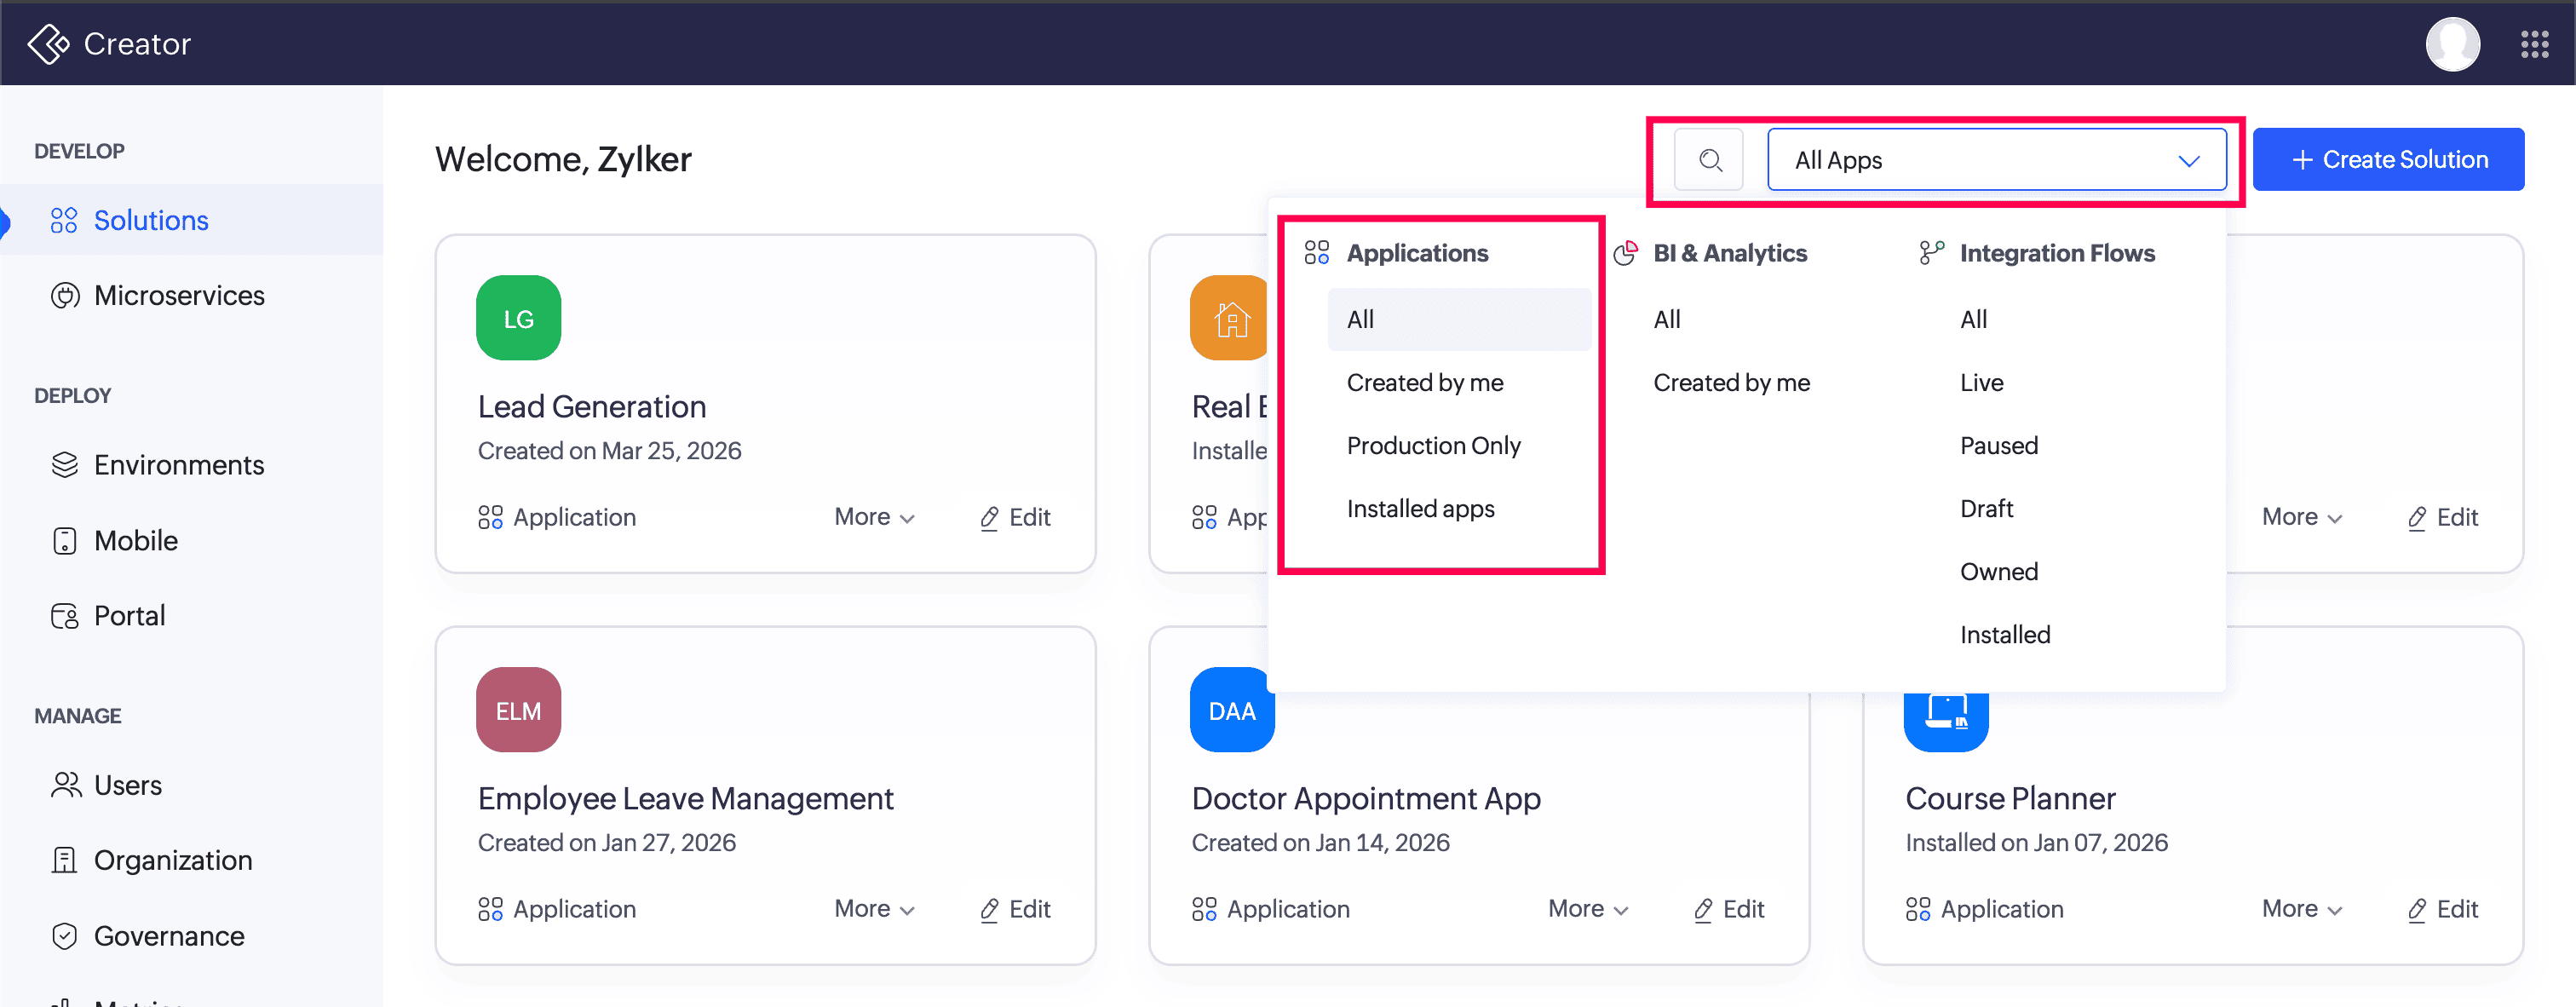2576x1007 pixels.
Task: Click the Create Solution button
Action: click(x=2388, y=160)
